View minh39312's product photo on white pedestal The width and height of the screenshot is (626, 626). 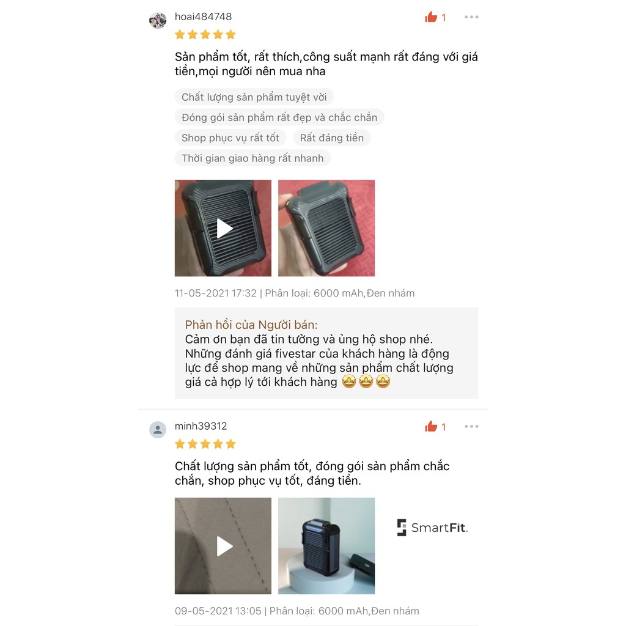click(326, 546)
